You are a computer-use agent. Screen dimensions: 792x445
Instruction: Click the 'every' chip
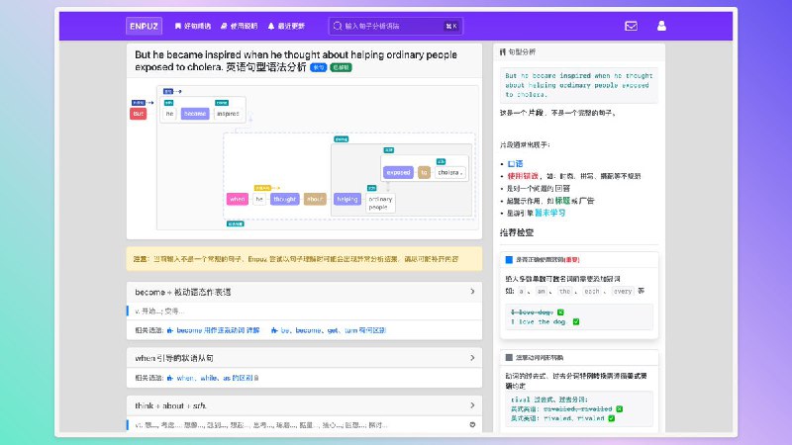click(x=623, y=291)
